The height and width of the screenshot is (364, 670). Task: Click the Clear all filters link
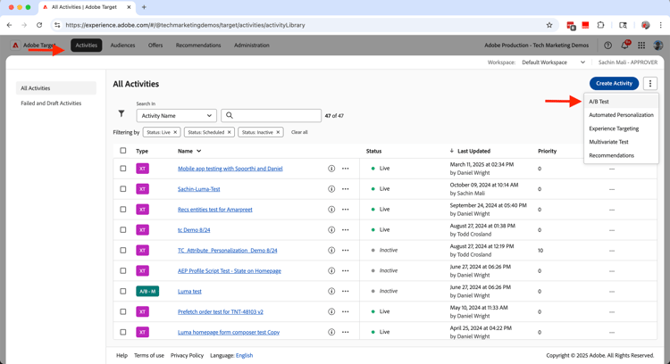point(299,132)
